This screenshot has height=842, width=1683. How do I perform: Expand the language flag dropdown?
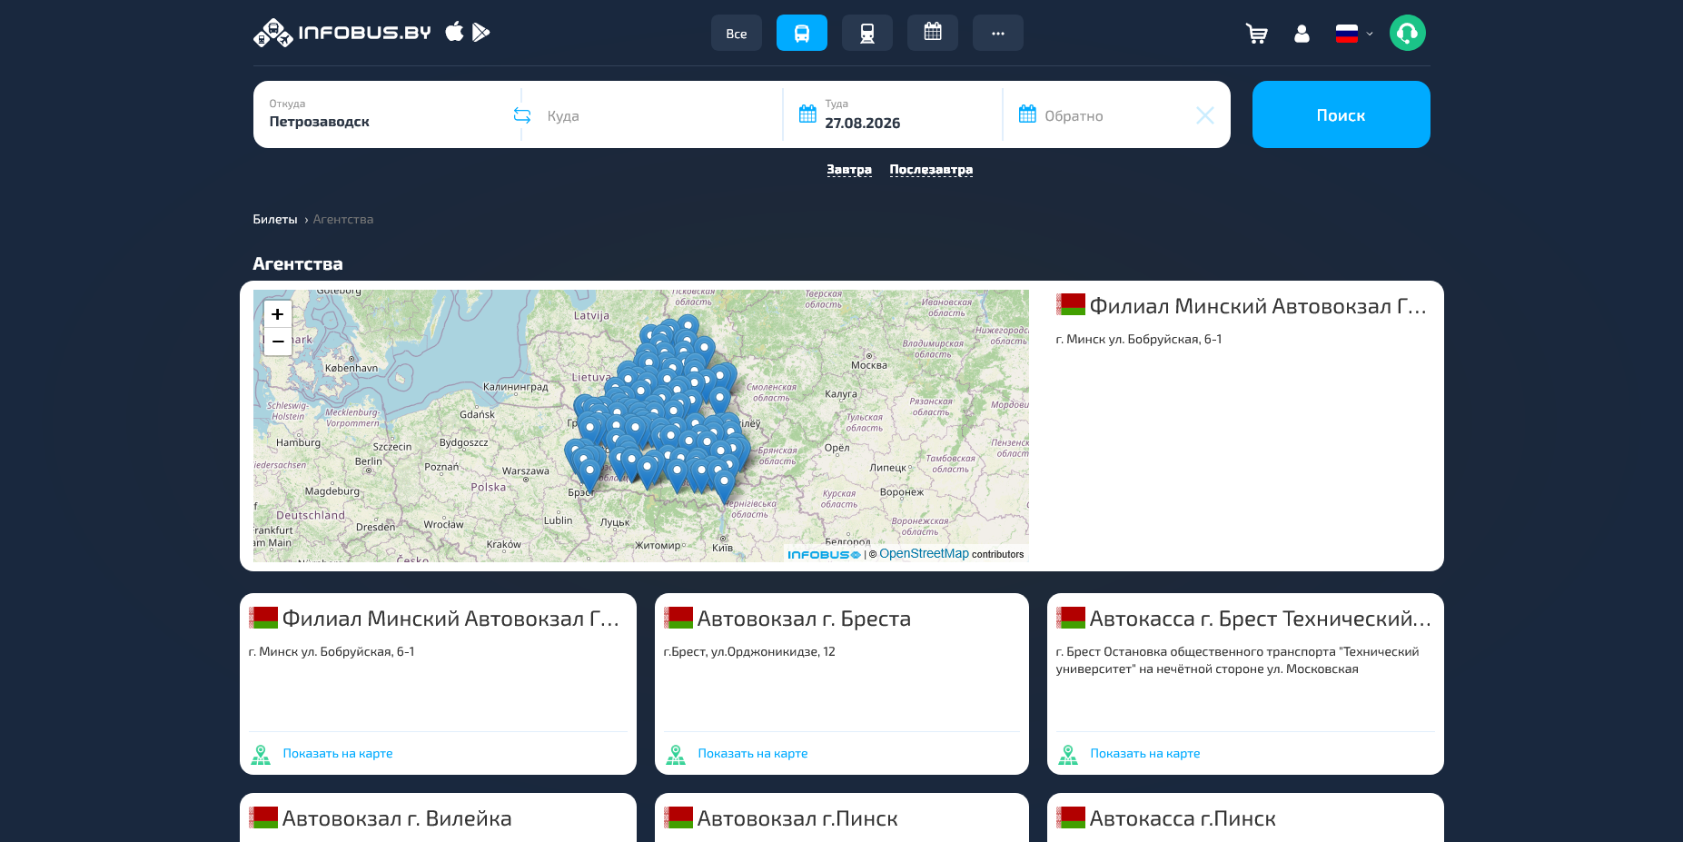[1353, 34]
